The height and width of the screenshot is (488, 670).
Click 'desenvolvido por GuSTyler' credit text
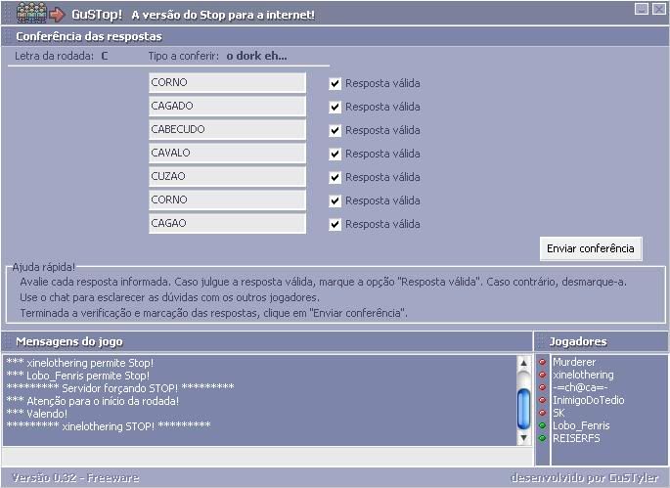pyautogui.click(x=585, y=478)
